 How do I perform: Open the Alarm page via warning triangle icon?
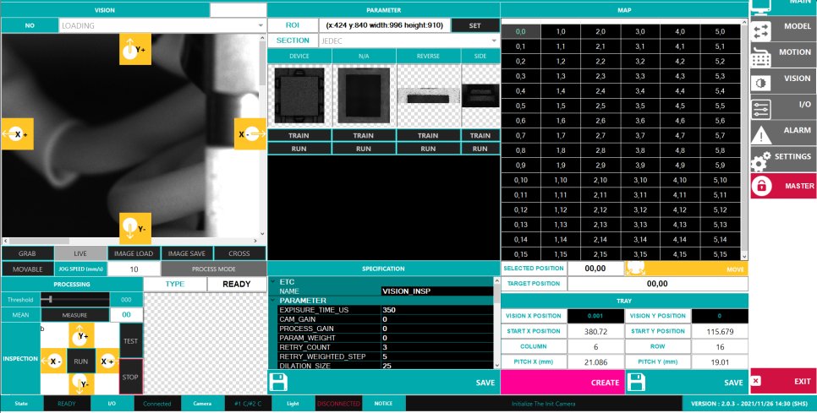[761, 136]
